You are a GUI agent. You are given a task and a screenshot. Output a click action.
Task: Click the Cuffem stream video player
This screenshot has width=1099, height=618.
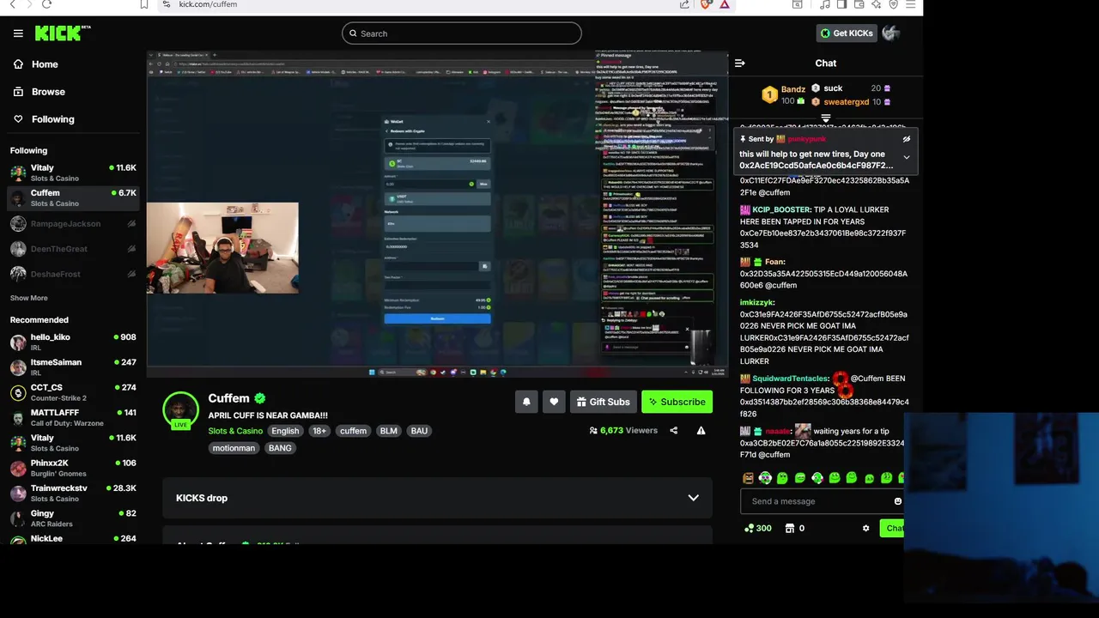(438, 215)
